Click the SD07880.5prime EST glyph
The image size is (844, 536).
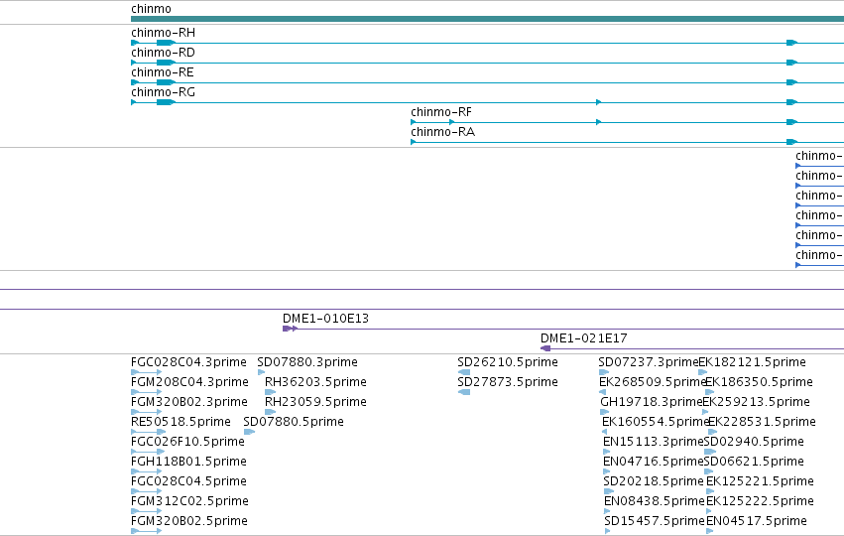(249, 432)
